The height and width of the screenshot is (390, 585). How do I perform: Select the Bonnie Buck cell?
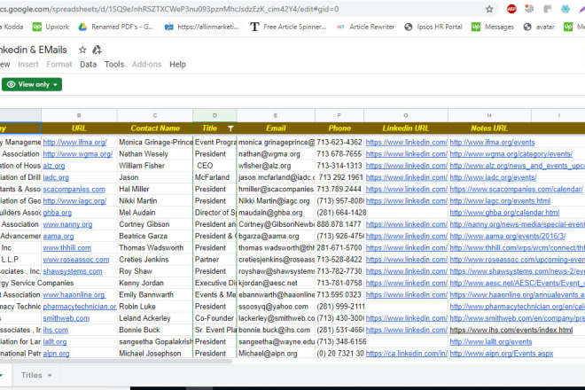tap(155, 330)
